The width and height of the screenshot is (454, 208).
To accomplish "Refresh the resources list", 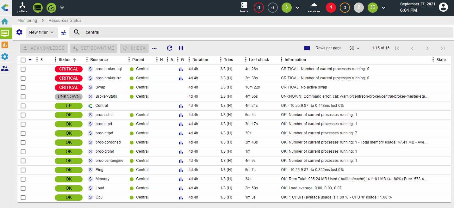I will [x=170, y=48].
